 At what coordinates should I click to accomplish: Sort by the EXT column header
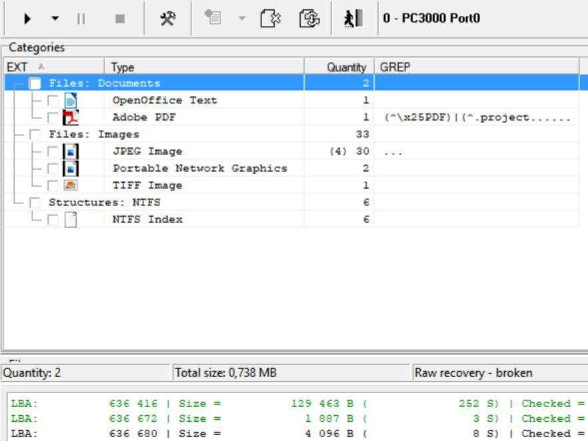(x=53, y=67)
